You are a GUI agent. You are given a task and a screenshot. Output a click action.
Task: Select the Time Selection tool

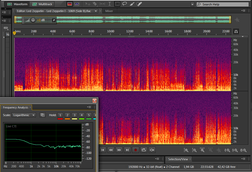point(110,4)
